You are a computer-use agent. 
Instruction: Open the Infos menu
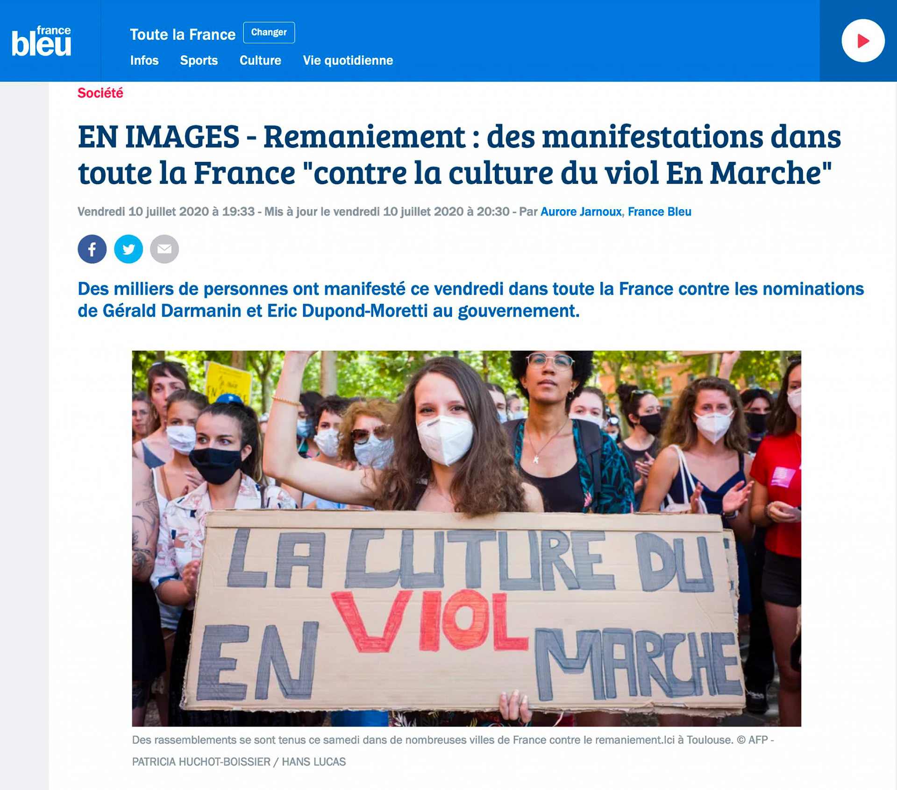pos(144,61)
